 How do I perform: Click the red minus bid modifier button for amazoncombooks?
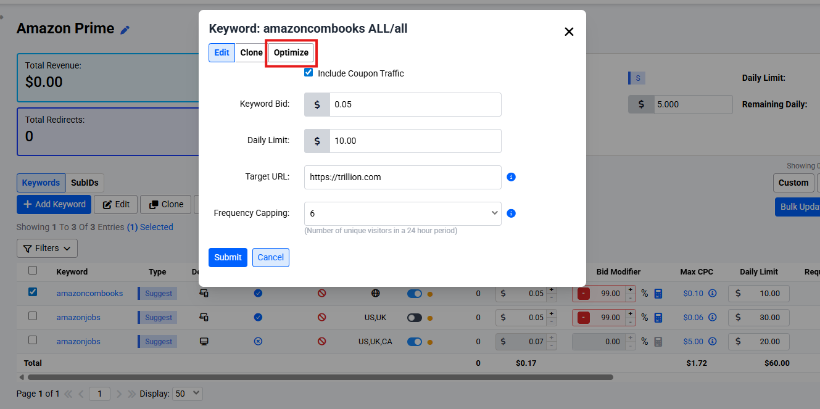583,294
